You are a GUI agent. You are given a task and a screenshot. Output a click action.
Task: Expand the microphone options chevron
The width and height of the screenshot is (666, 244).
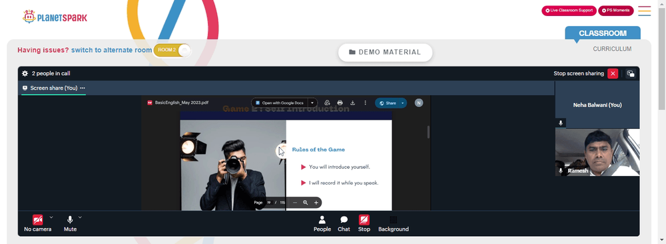(80, 217)
